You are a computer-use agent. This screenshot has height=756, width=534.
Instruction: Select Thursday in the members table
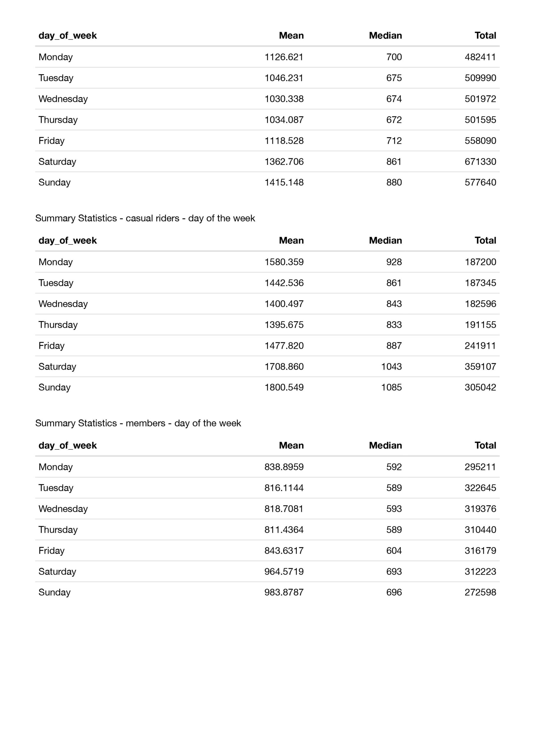58,529
